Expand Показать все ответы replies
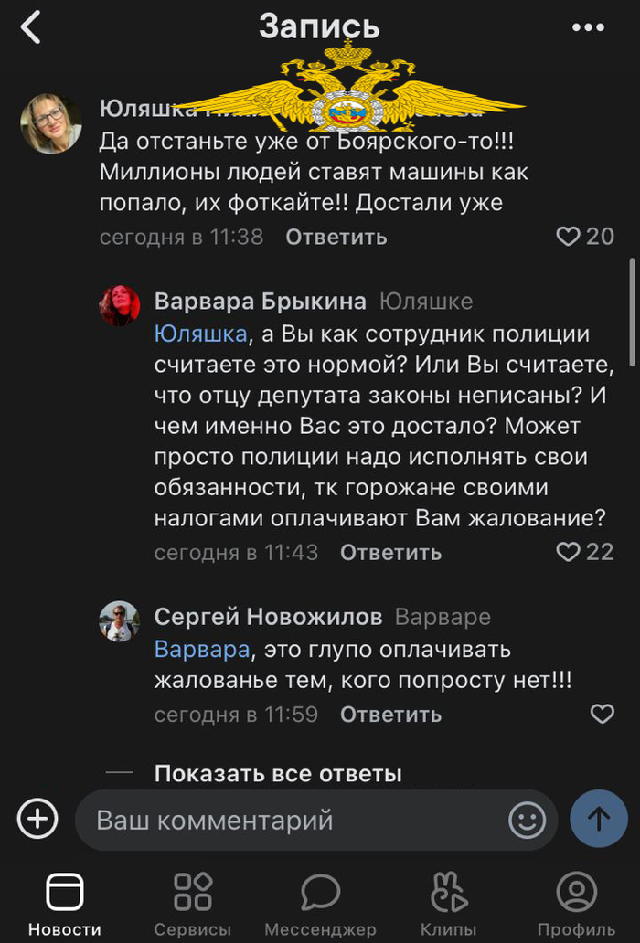Viewport: 640px width, 943px height. pos(278,774)
